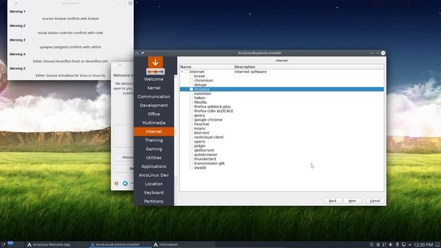This screenshot has width=441, height=248.
Task: Click the pin icon in installer title bar
Action: tap(143, 53)
